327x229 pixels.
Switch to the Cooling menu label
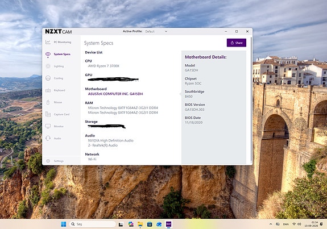[x=59, y=78]
